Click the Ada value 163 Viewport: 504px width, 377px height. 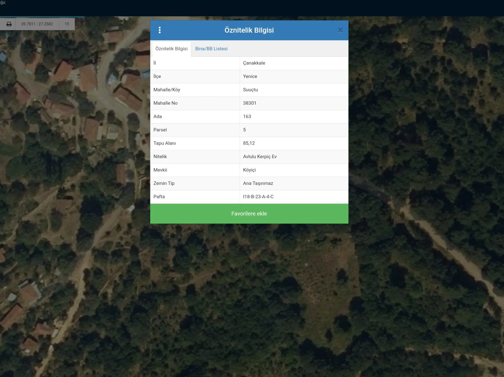[247, 116]
